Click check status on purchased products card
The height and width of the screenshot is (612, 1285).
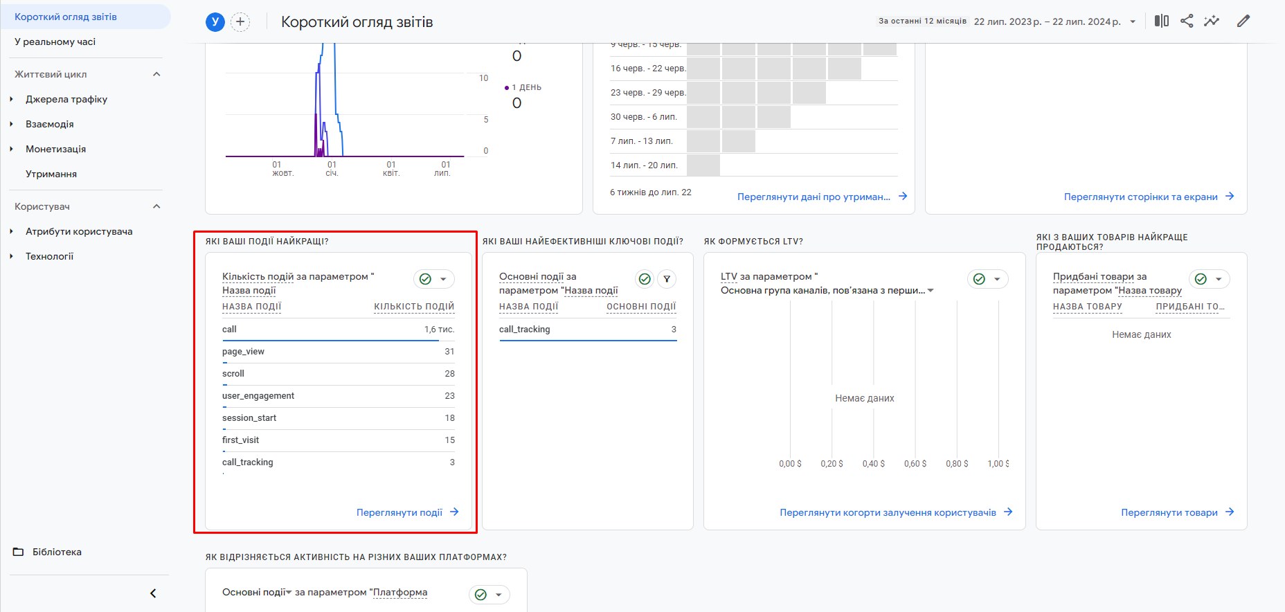coord(1201,279)
